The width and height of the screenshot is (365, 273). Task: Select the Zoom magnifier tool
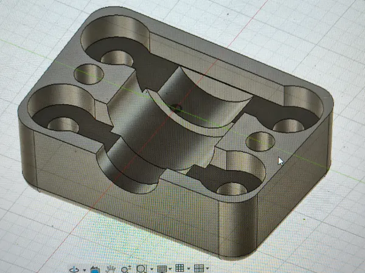[126, 269]
